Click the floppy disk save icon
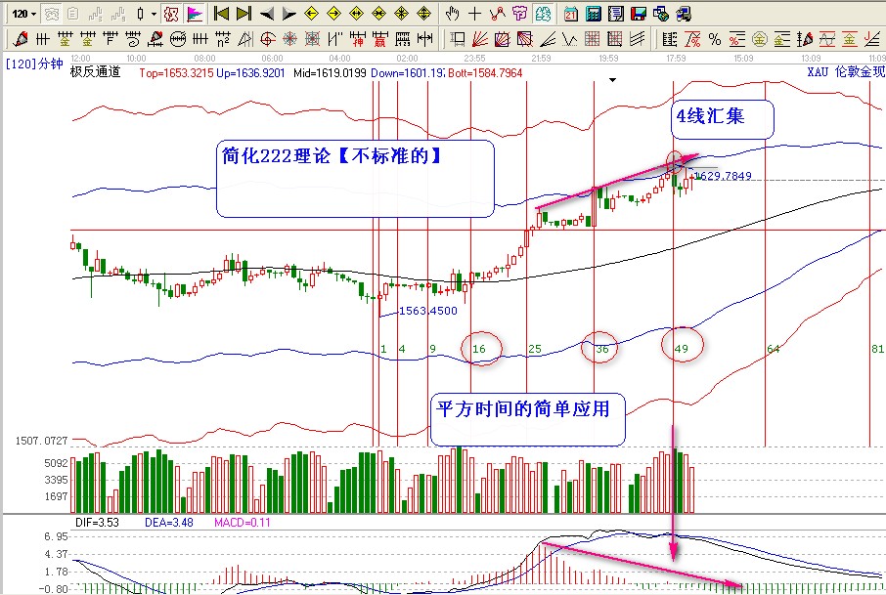The height and width of the screenshot is (595, 886). (638, 14)
